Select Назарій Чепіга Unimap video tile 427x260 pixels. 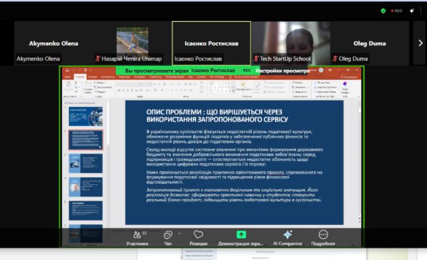(x=132, y=43)
